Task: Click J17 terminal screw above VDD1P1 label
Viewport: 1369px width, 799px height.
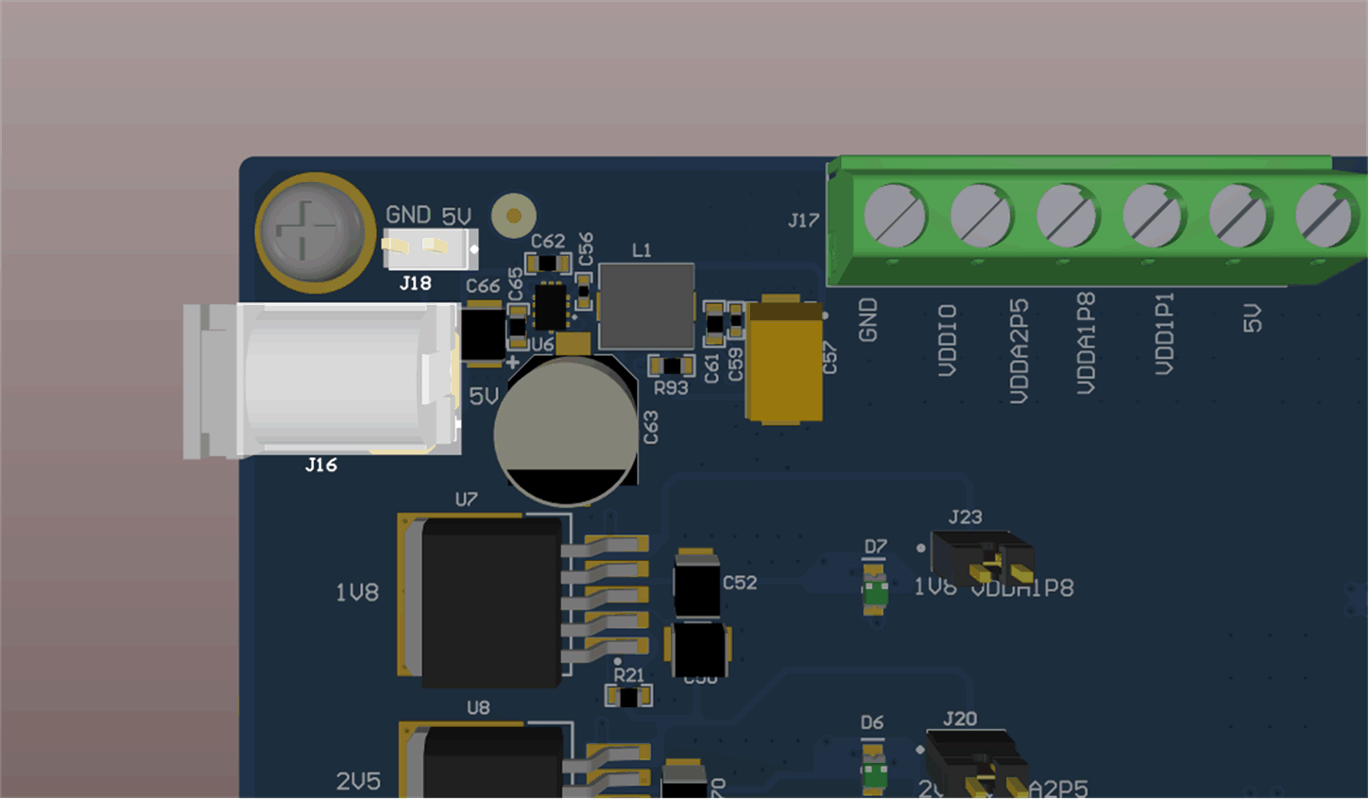Action: tap(1241, 215)
